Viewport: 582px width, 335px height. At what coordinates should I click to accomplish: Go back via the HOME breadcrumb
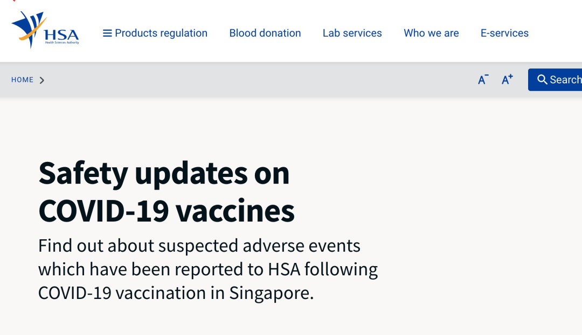click(22, 80)
